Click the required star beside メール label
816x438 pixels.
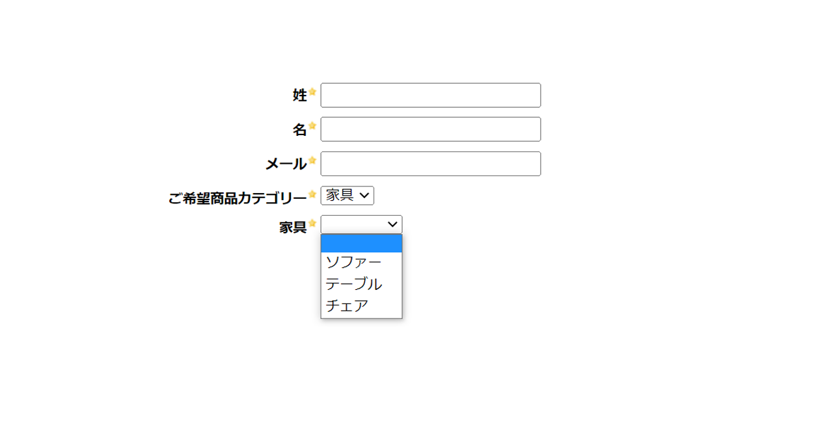point(312,161)
